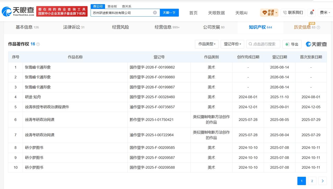Click the help icon next to 作品著作权 16
This screenshot has height=189, width=333.
[x=38, y=44]
